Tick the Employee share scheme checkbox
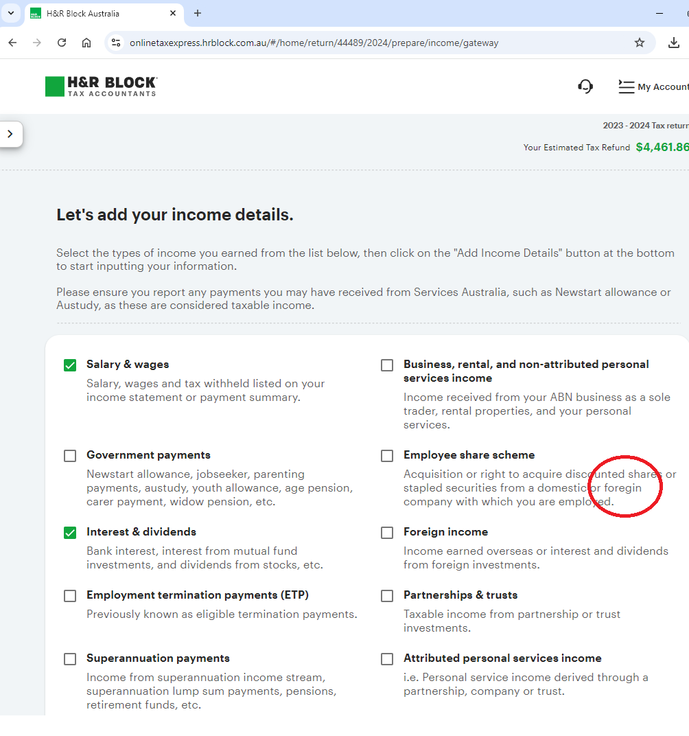 coord(387,456)
